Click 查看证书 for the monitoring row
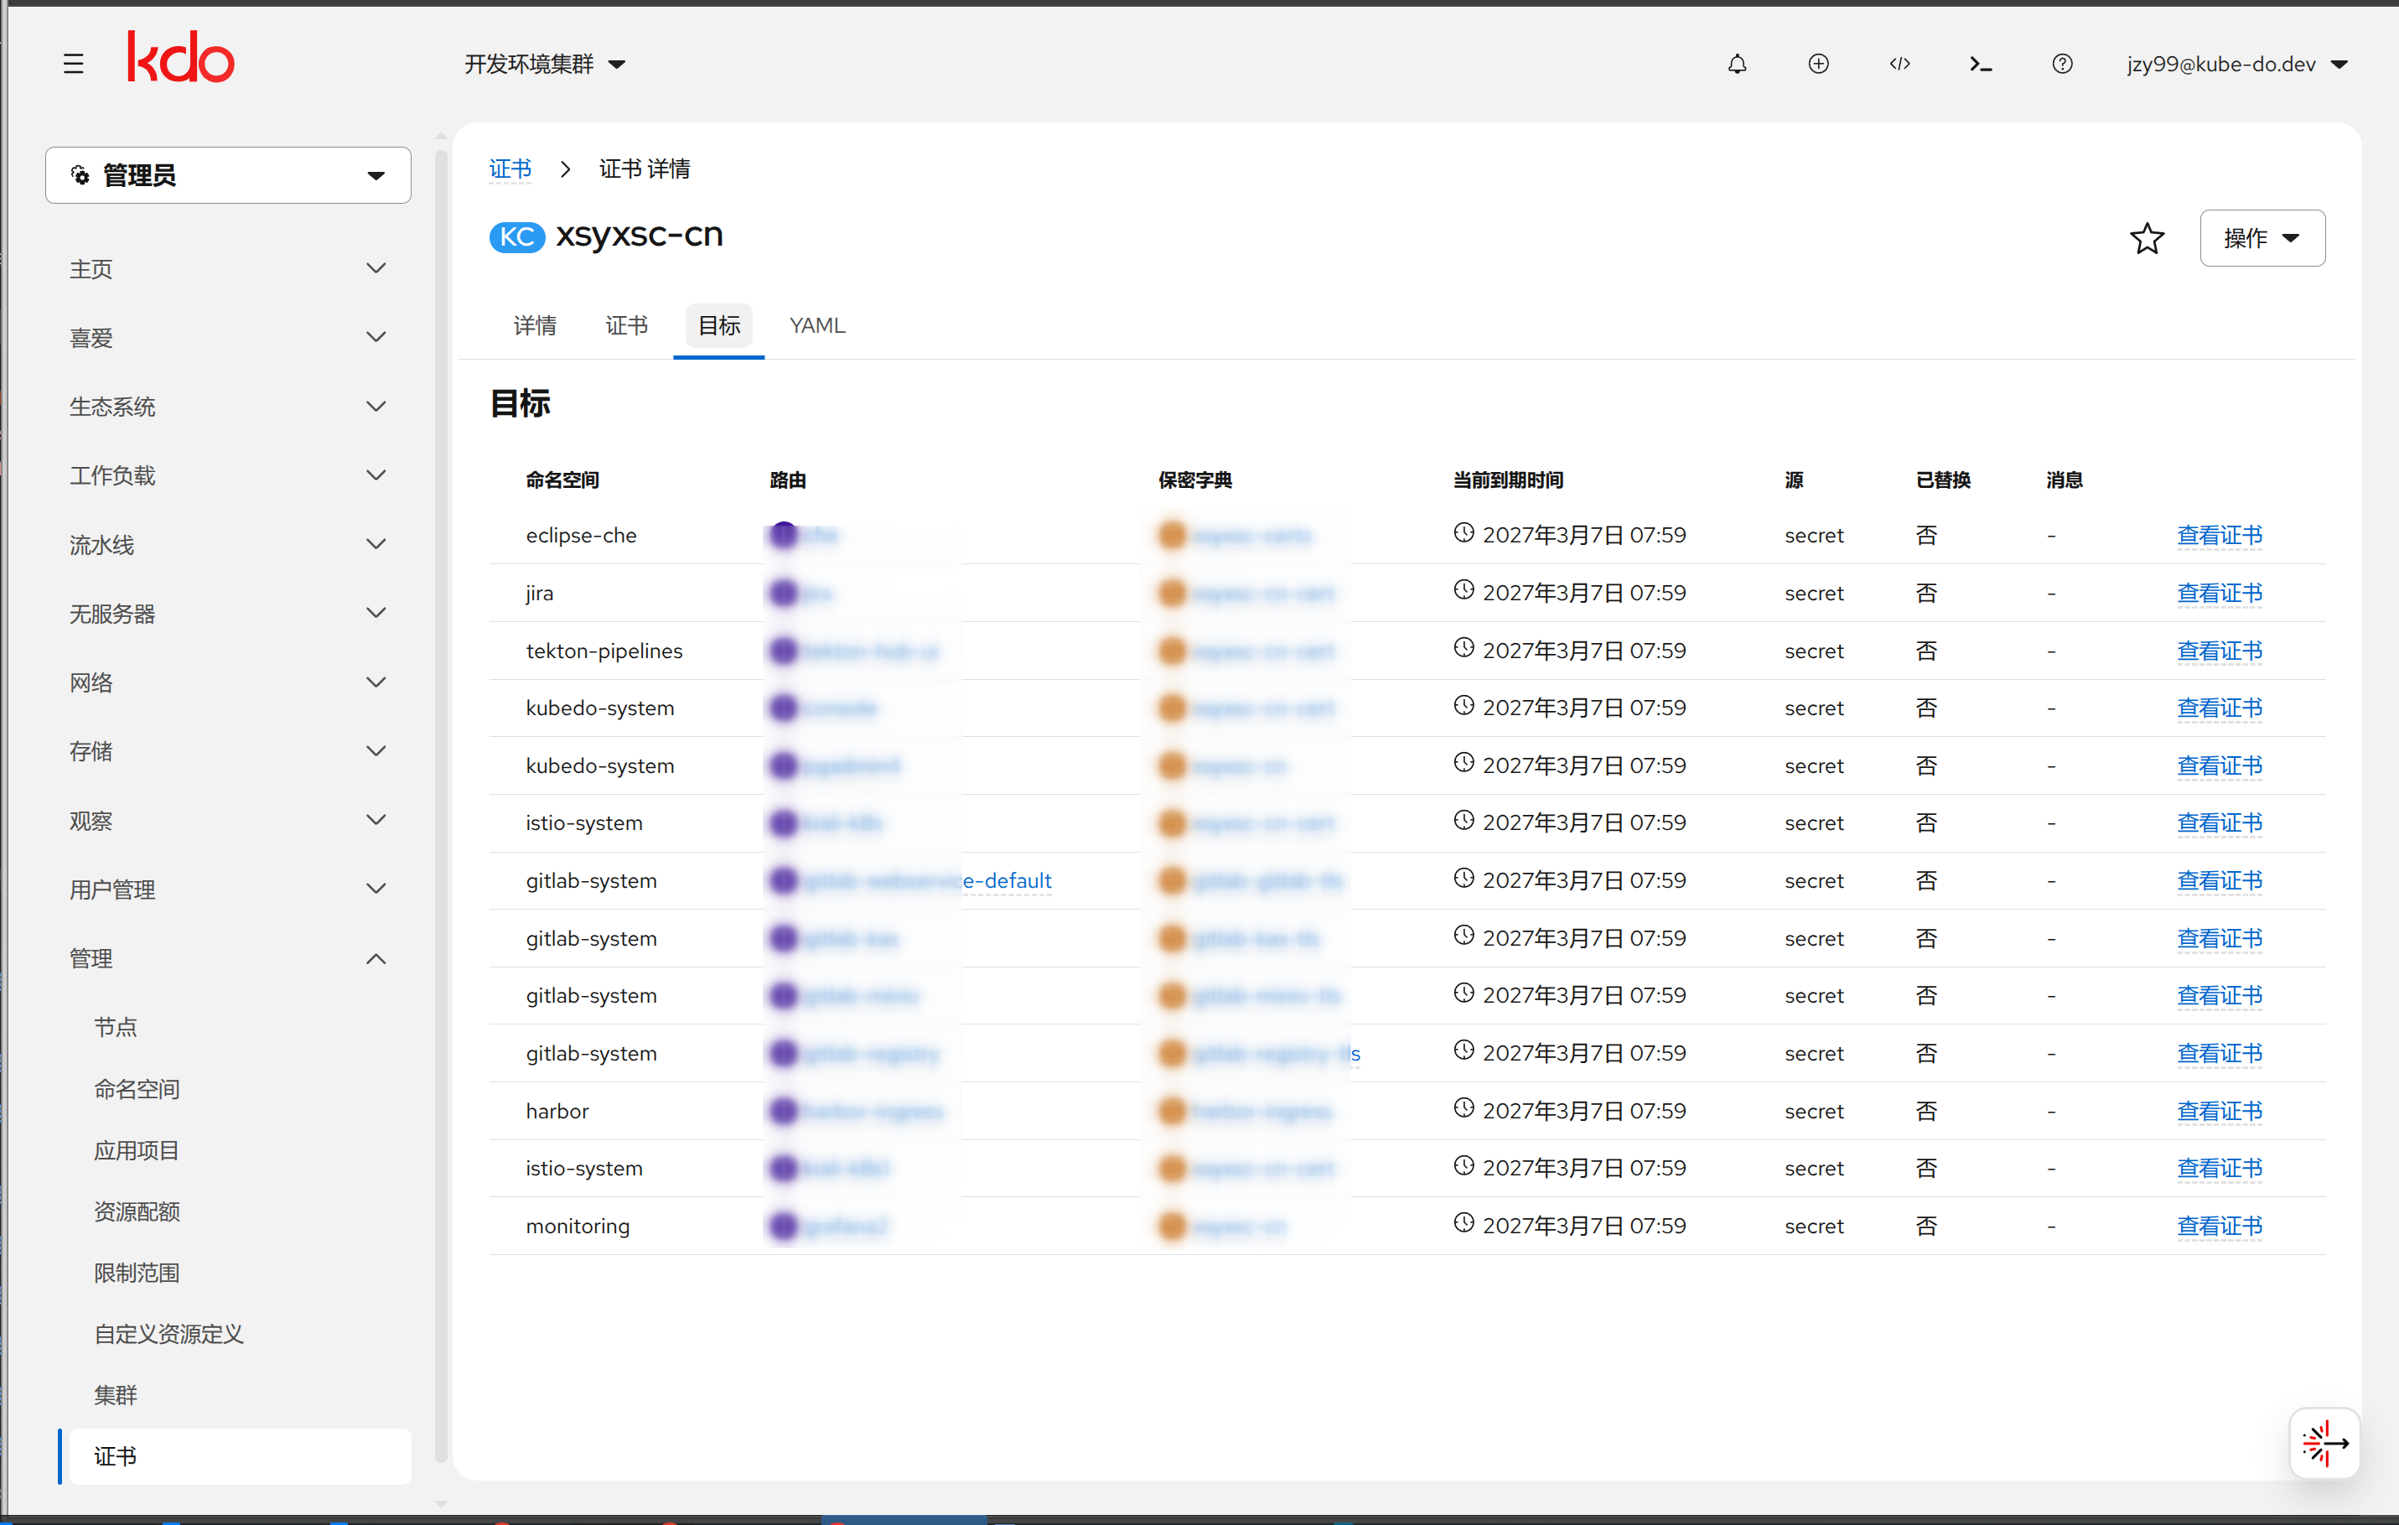 (2219, 1226)
